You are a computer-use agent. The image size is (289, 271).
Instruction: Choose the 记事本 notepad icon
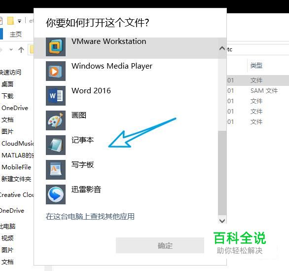tap(56, 145)
